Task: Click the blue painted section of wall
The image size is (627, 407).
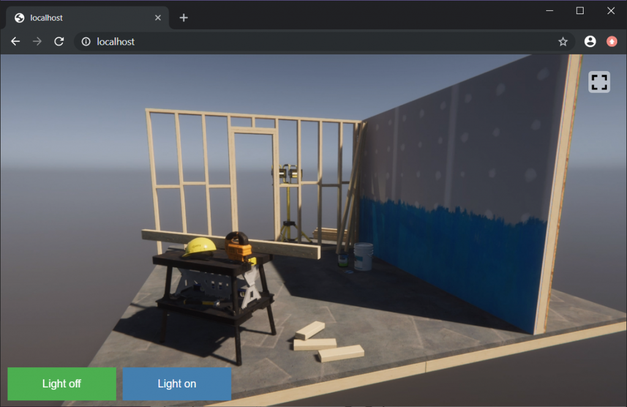Action: [x=453, y=251]
